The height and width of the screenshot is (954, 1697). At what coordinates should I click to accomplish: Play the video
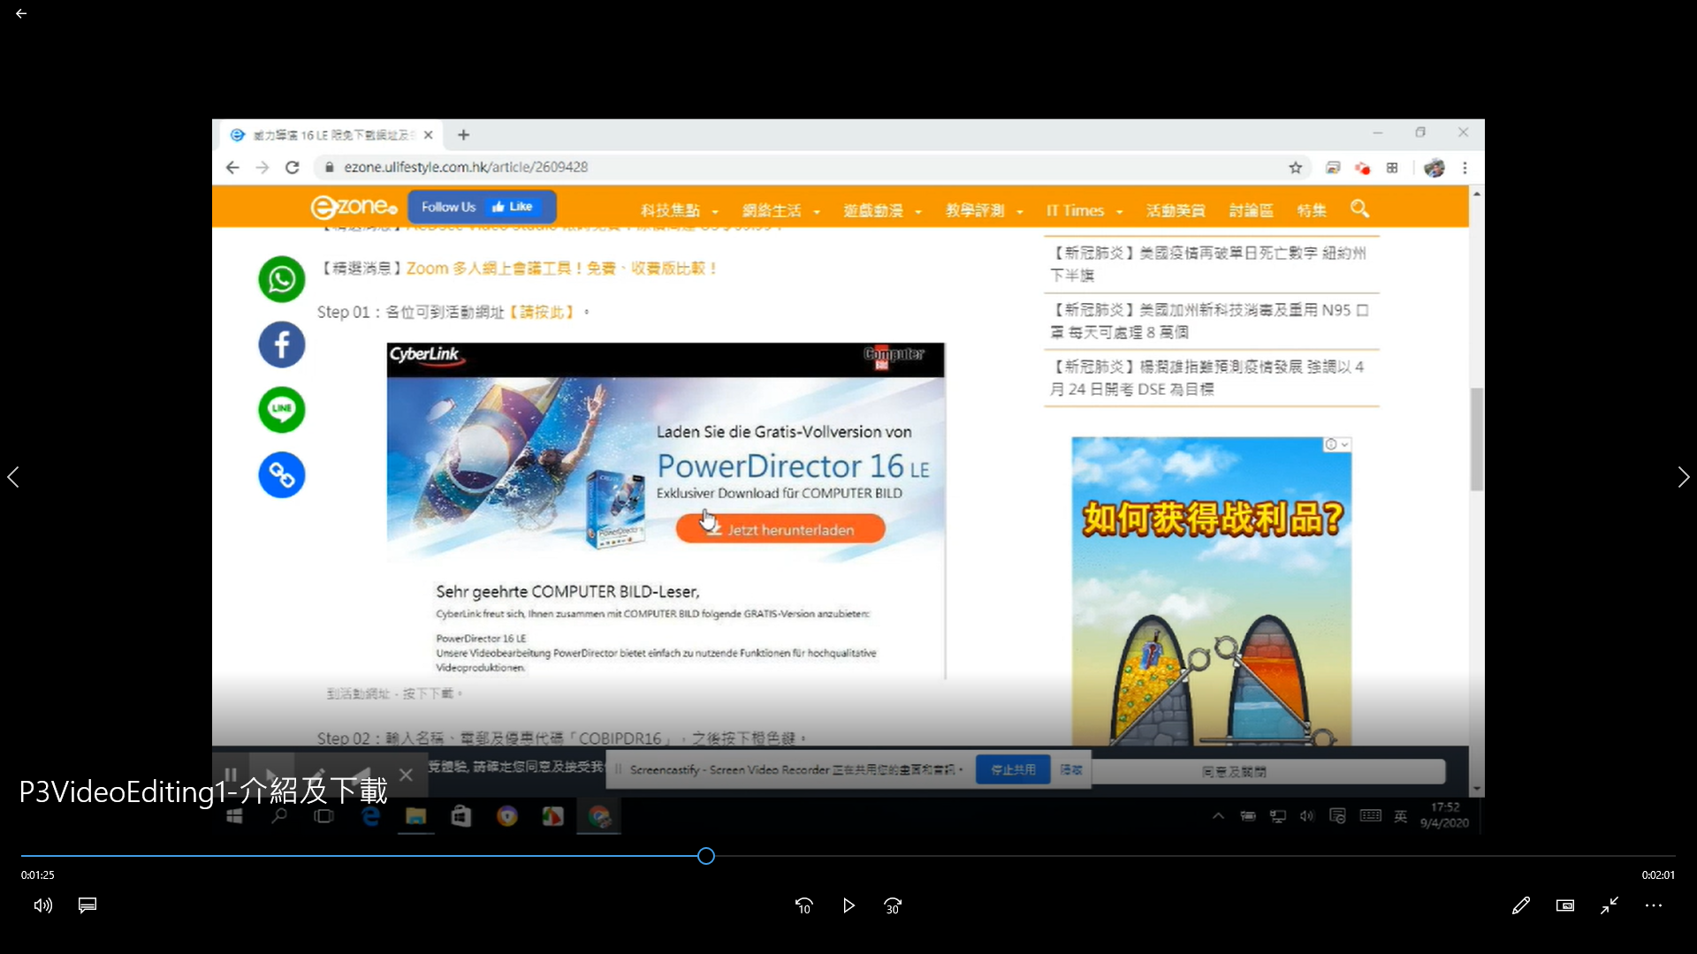848,905
